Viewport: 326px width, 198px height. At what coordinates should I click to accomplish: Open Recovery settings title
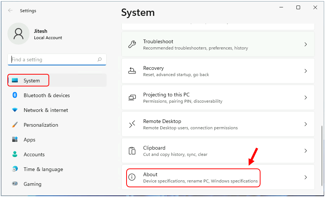point(154,68)
